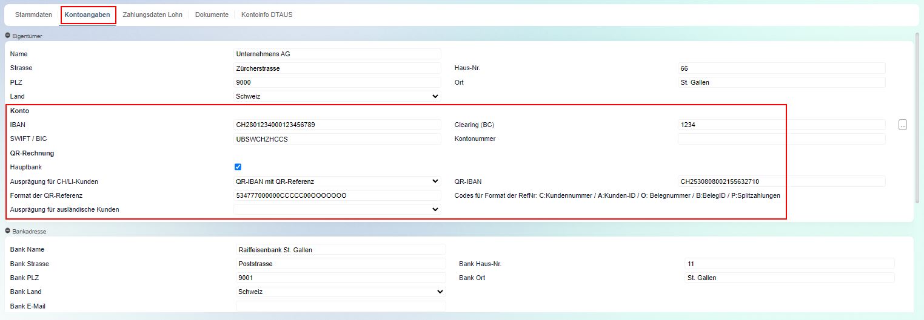Click the Haus-Nr. field showing 66
This screenshot has width=924, height=320.
click(x=782, y=68)
